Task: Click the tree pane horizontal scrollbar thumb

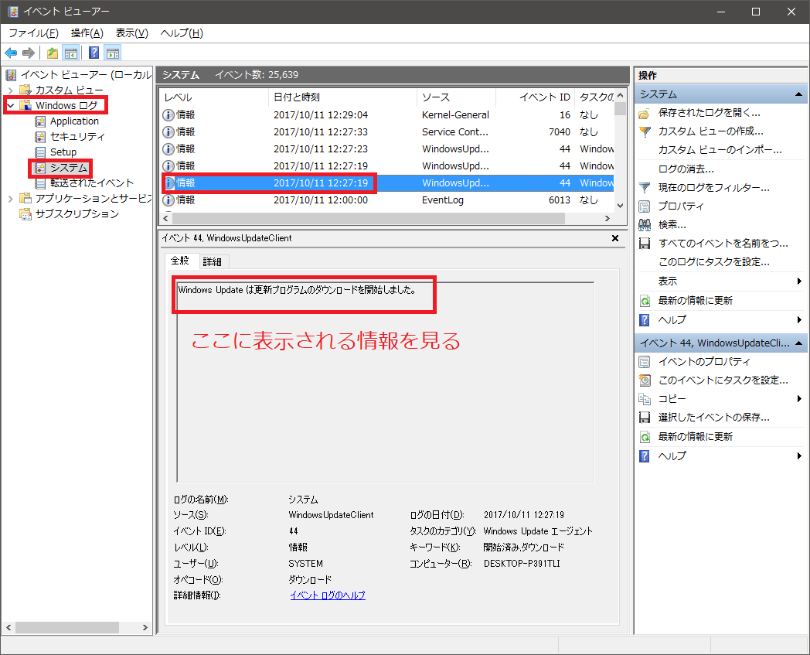Action: (67, 628)
